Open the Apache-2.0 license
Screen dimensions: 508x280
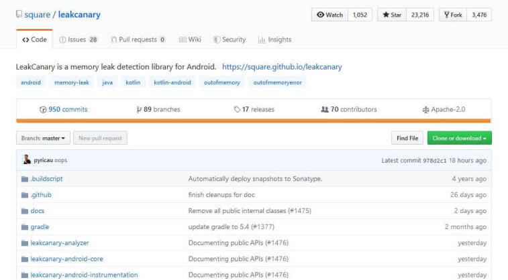[444, 110]
